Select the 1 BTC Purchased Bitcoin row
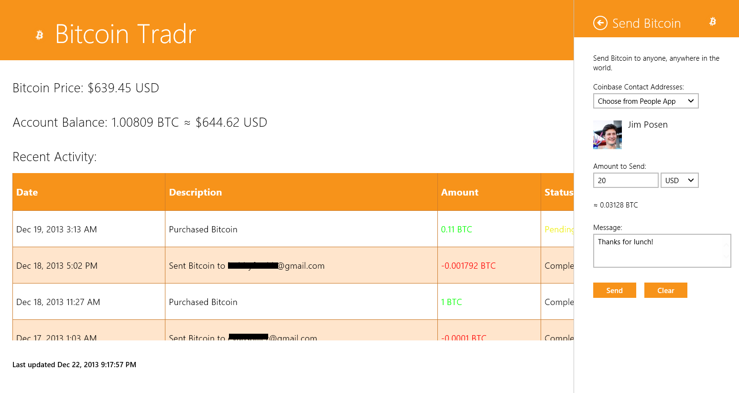 [203, 302]
